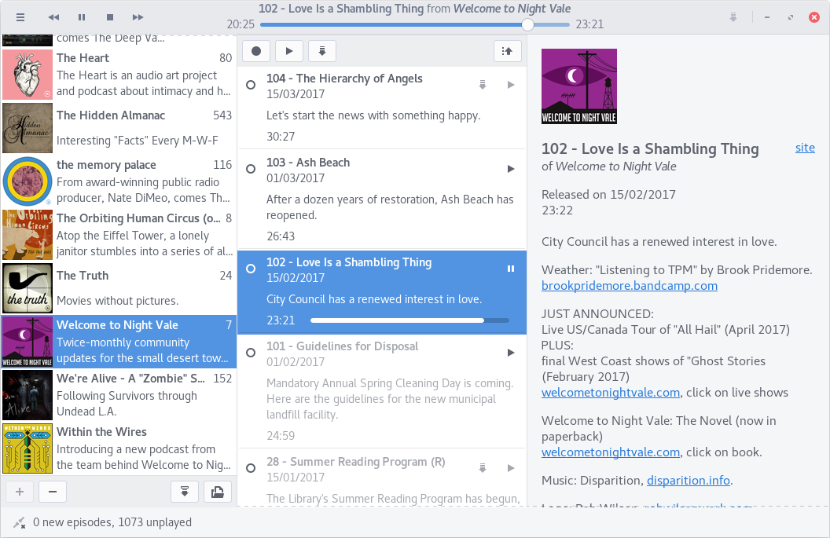The width and height of the screenshot is (830, 538).
Task: Pause playback in the header bar
Action: click(82, 17)
